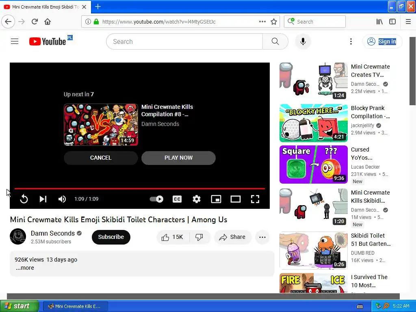Close the current YouTube tab
Image resolution: width=416 pixels, height=312 pixels.
[84, 7]
